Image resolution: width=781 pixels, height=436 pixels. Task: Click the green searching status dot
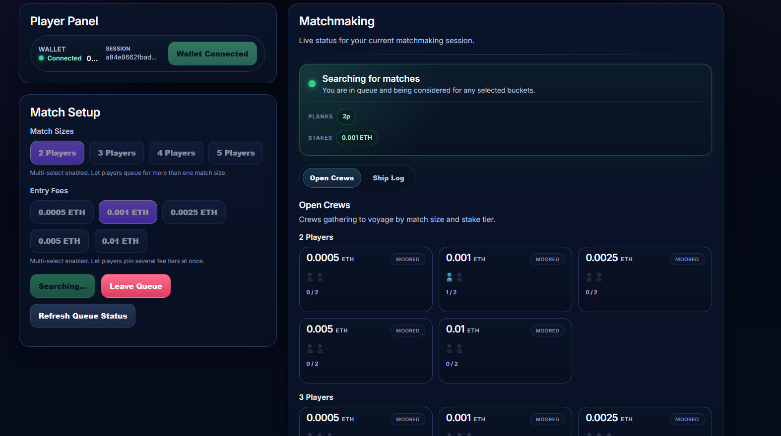[312, 84]
